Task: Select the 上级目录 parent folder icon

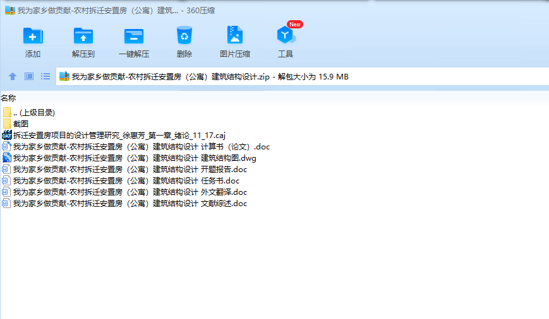Action: (7, 112)
